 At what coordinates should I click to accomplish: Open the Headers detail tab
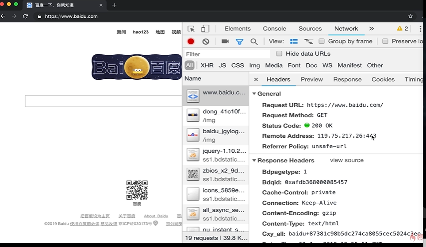tap(278, 79)
